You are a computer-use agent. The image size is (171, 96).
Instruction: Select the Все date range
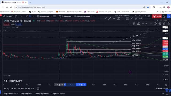(33, 89)
